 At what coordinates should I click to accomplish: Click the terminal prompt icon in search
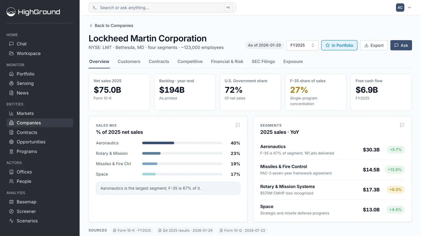(x=95, y=8)
